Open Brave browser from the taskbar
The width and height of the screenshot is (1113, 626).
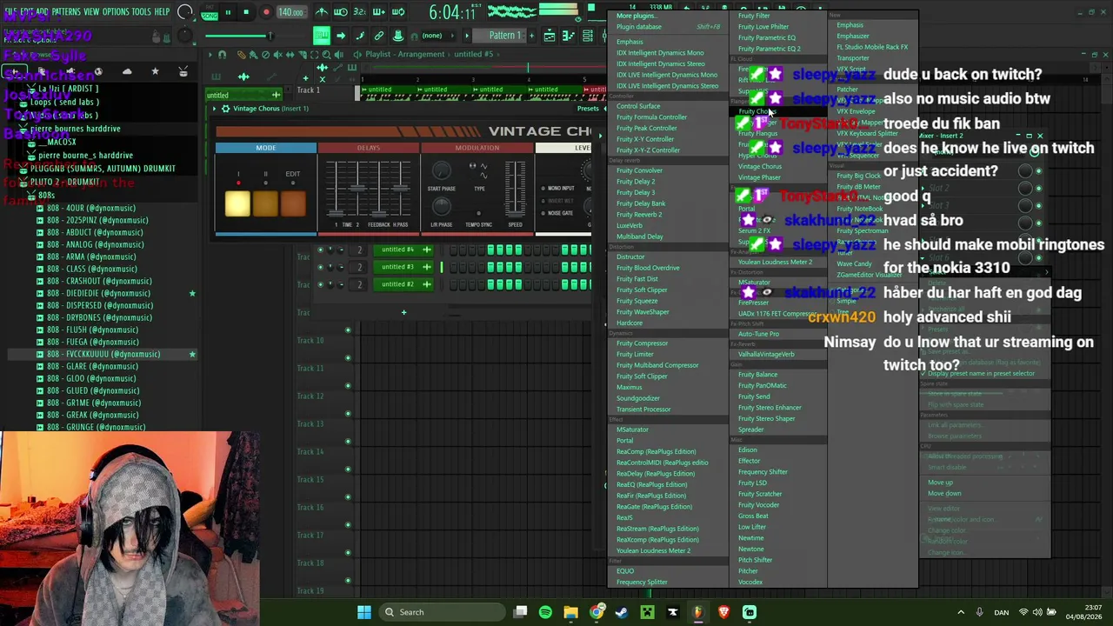[x=723, y=612]
